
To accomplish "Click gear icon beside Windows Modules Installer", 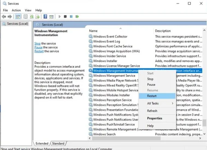I will tap(90, 95).
